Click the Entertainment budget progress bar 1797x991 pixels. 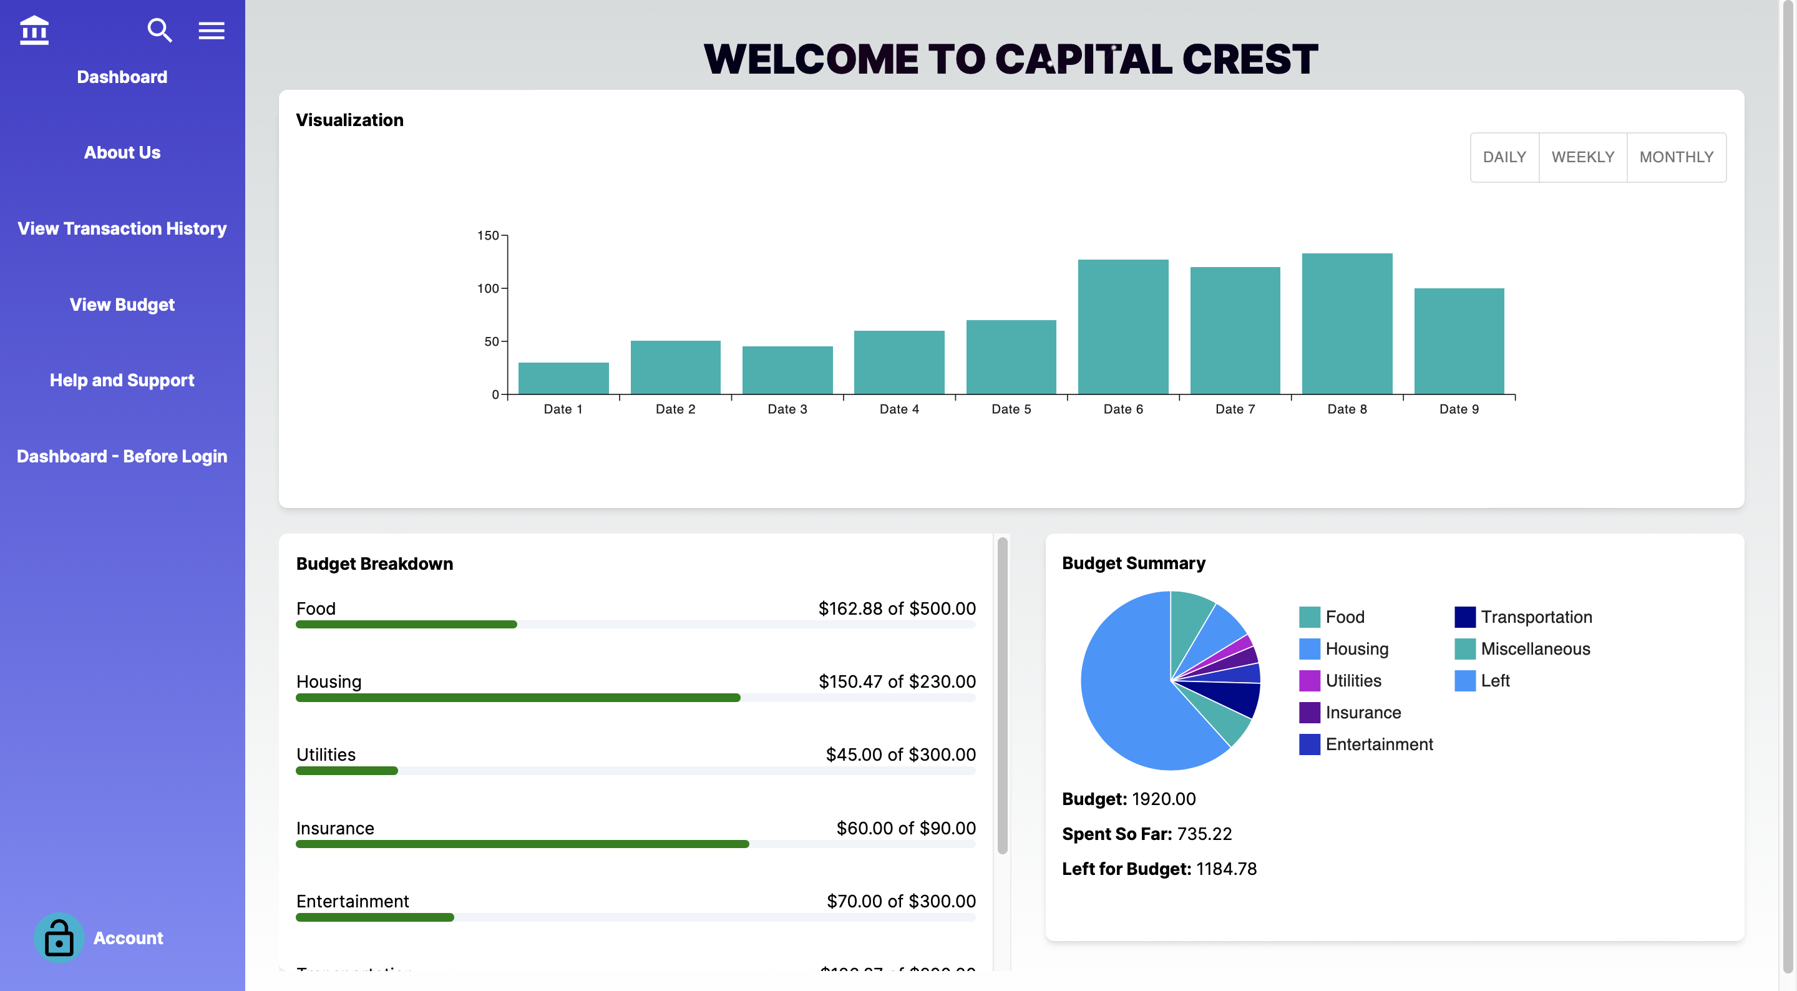point(636,917)
